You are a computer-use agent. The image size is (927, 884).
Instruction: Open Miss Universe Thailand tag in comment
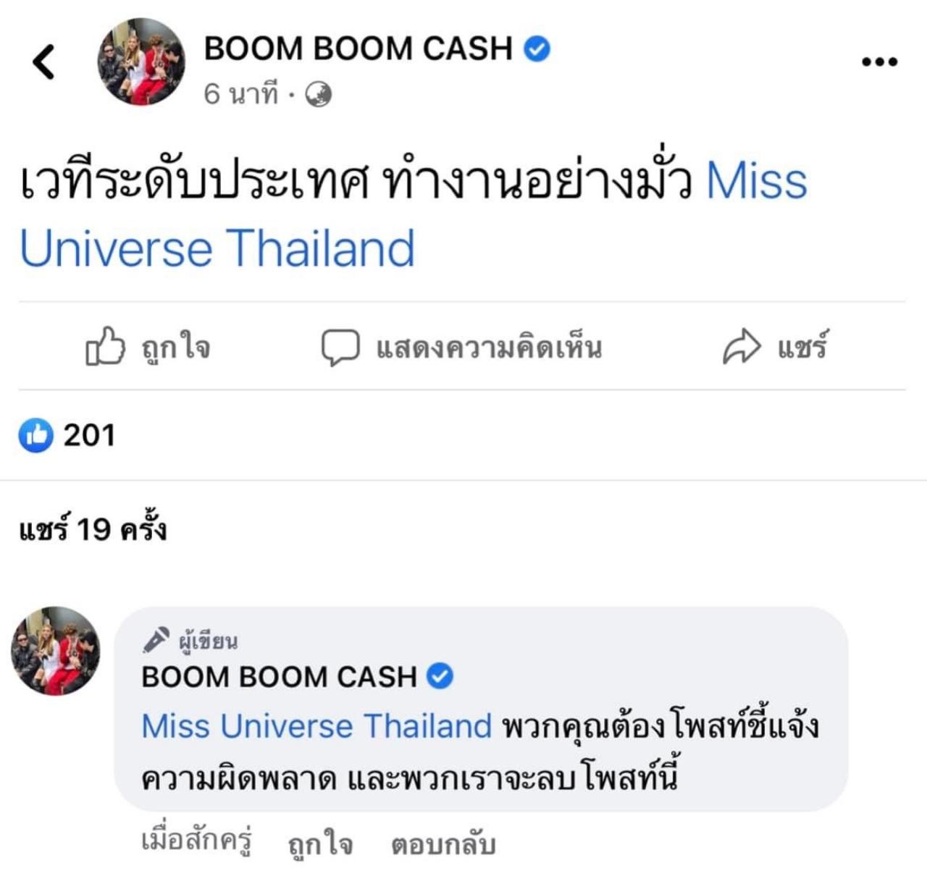tap(316, 725)
